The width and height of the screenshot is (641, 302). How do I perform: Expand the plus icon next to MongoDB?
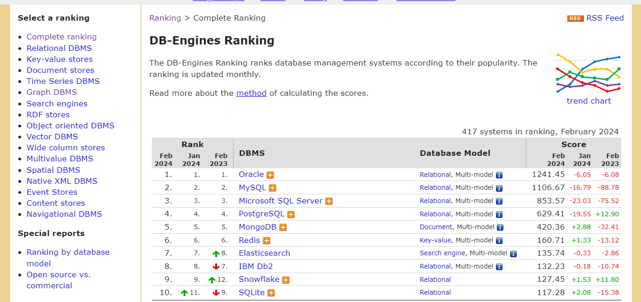pos(283,227)
